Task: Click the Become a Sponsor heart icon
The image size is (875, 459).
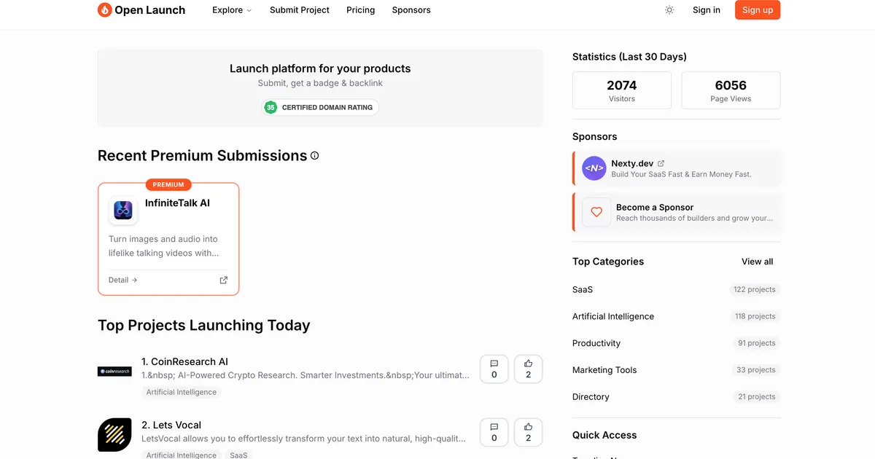Action: pyautogui.click(x=596, y=212)
